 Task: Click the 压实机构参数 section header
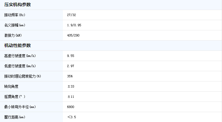coord(18,5)
